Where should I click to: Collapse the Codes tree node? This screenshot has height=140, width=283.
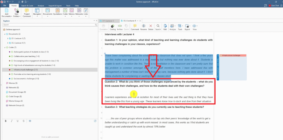(x=4, y=47)
